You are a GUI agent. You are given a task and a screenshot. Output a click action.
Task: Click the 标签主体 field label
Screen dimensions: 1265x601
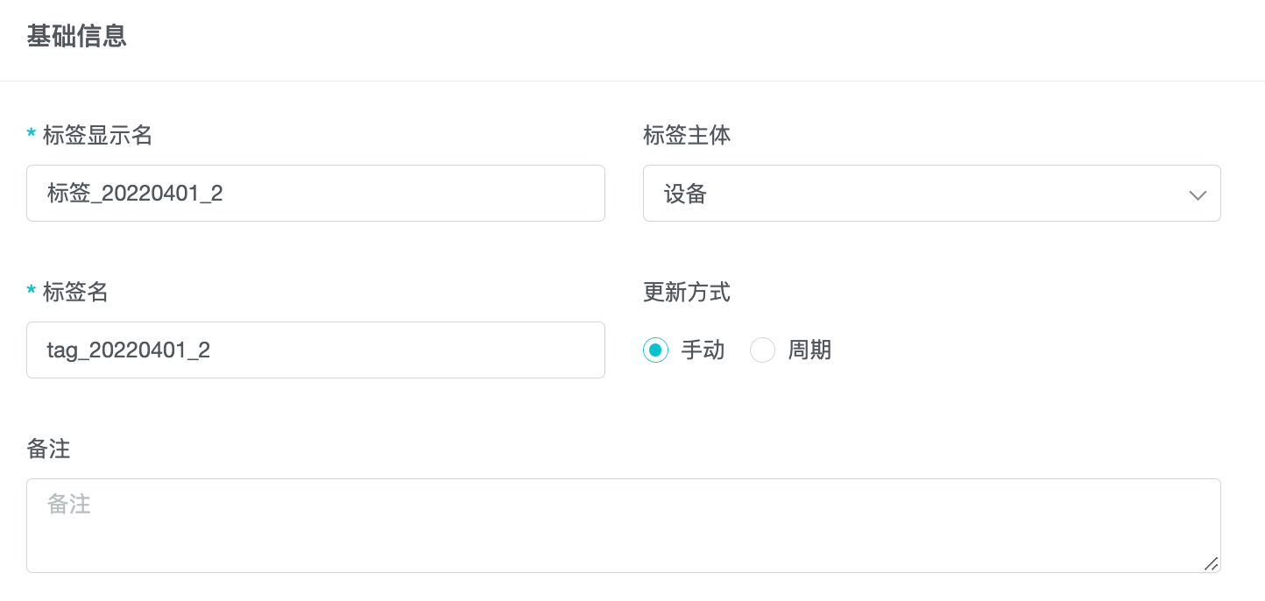point(687,135)
